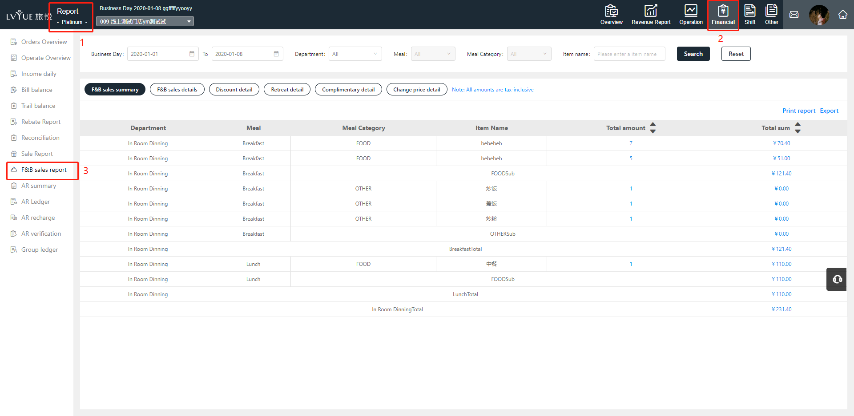Image resolution: width=854 pixels, height=416 pixels.
Task: Click the Reconciliation sidebar icon
Action: [x=14, y=138]
